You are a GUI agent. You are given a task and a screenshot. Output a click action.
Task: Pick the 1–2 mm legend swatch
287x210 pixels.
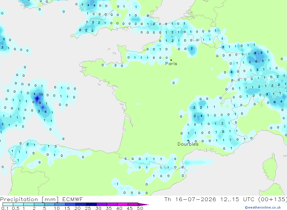point(29,204)
